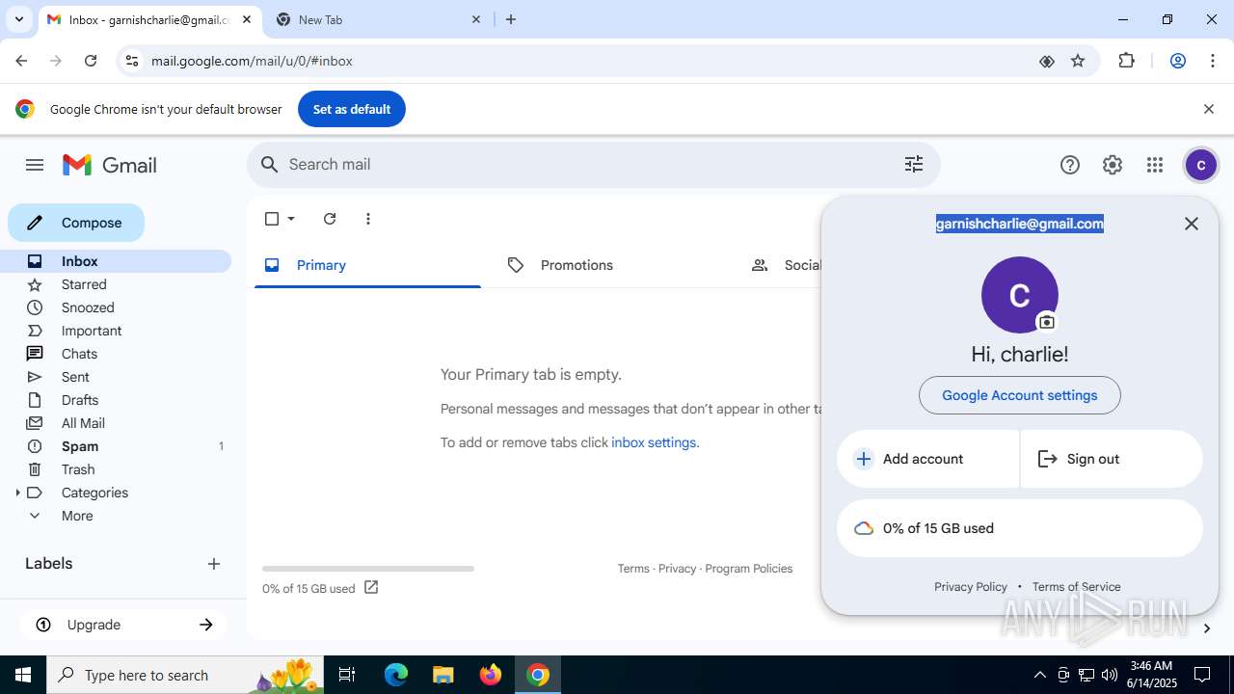Open Chrome profile icon
Image resolution: width=1234 pixels, height=694 pixels.
(1178, 61)
